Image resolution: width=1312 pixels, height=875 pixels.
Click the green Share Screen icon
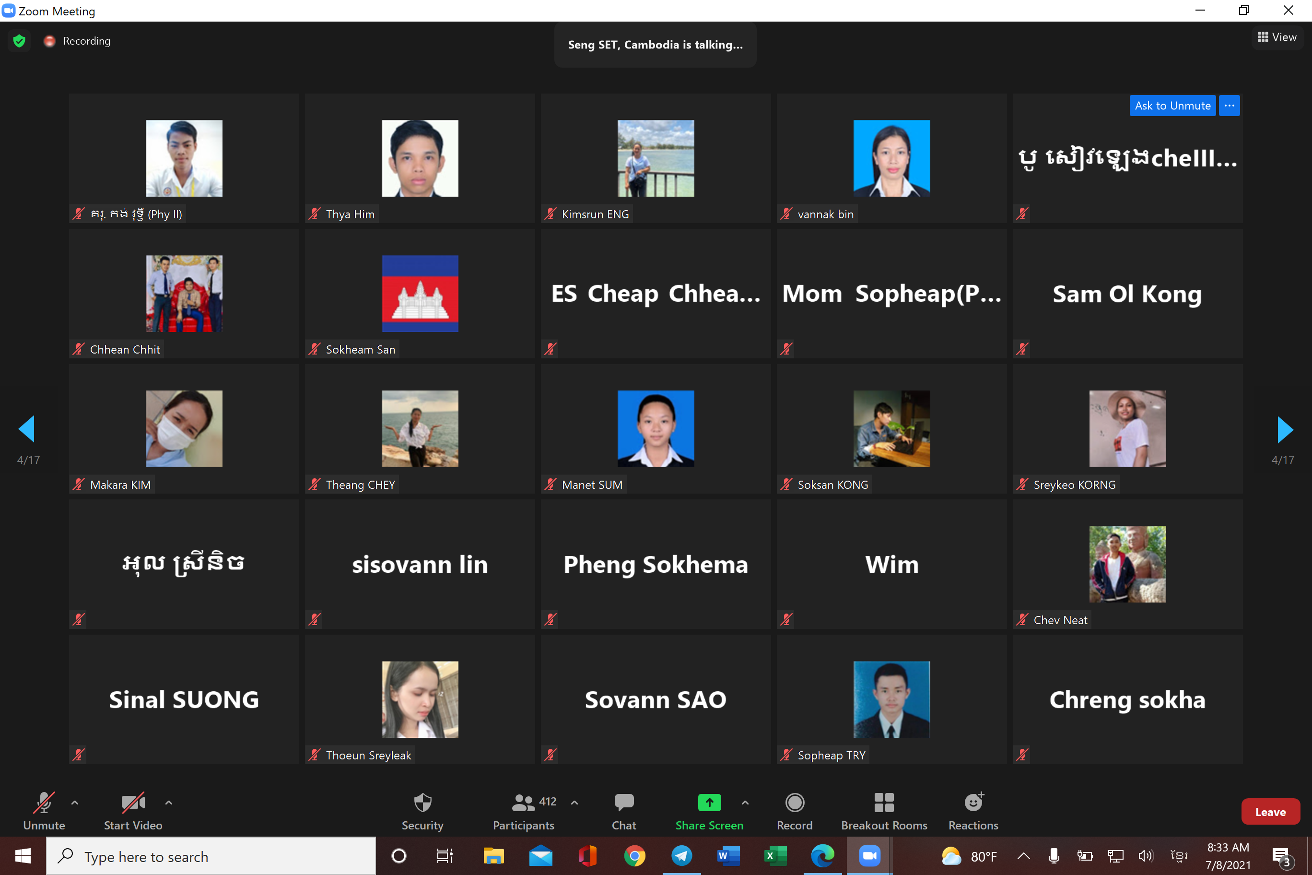click(x=709, y=803)
